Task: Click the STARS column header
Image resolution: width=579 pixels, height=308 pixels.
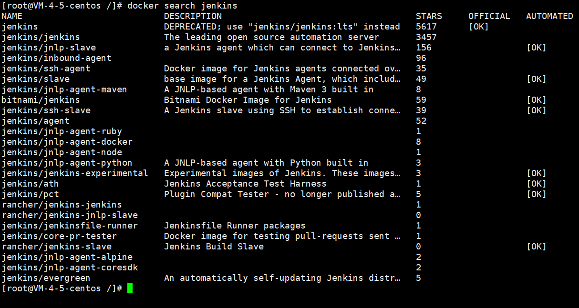Action: click(x=429, y=16)
